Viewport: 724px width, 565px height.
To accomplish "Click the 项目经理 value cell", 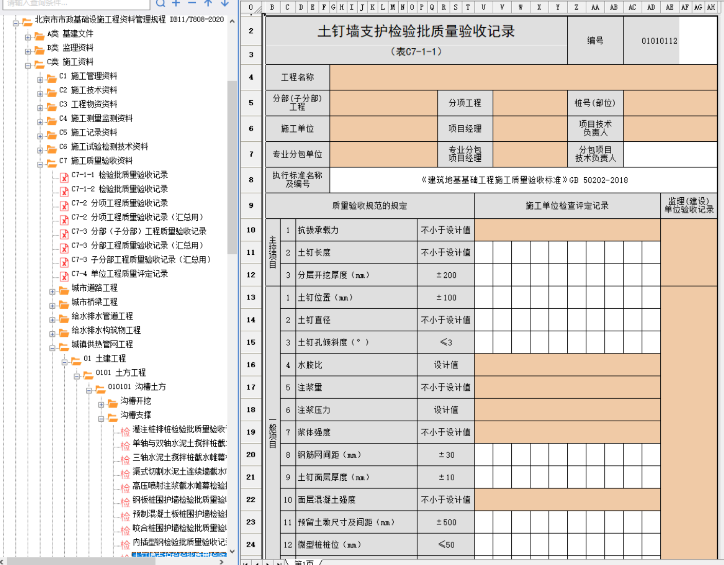I will point(530,128).
